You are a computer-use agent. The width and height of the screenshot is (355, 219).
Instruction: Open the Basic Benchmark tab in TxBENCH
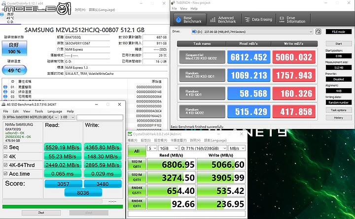point(190,19)
